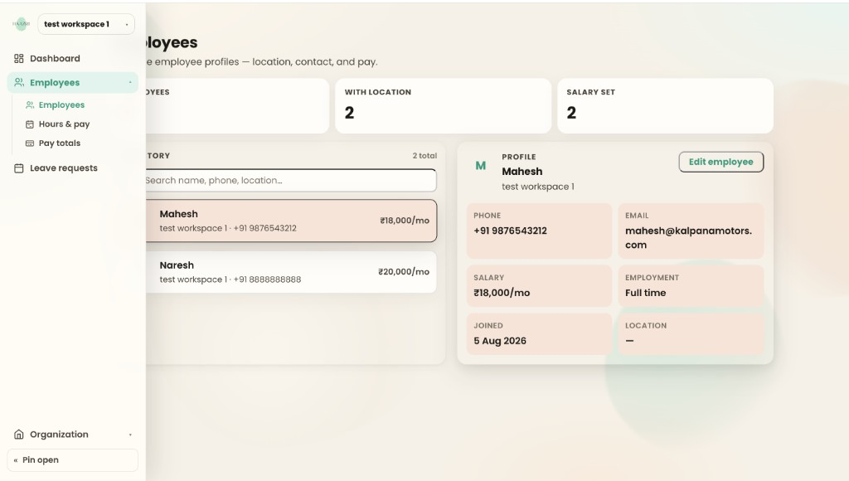The height and width of the screenshot is (481, 849).
Task: Click the Dashboard grid icon
Action: (18, 59)
